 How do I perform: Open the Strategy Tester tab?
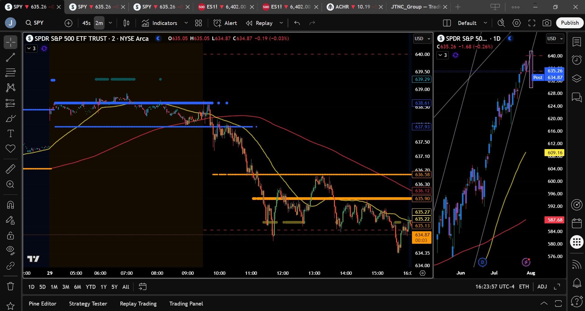click(x=88, y=304)
